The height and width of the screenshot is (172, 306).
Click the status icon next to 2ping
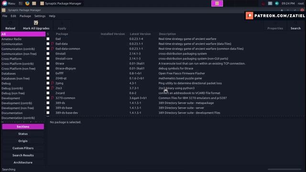click(52, 83)
